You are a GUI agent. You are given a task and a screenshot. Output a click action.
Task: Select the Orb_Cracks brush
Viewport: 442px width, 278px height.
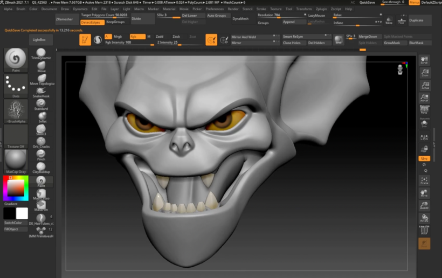click(x=41, y=143)
